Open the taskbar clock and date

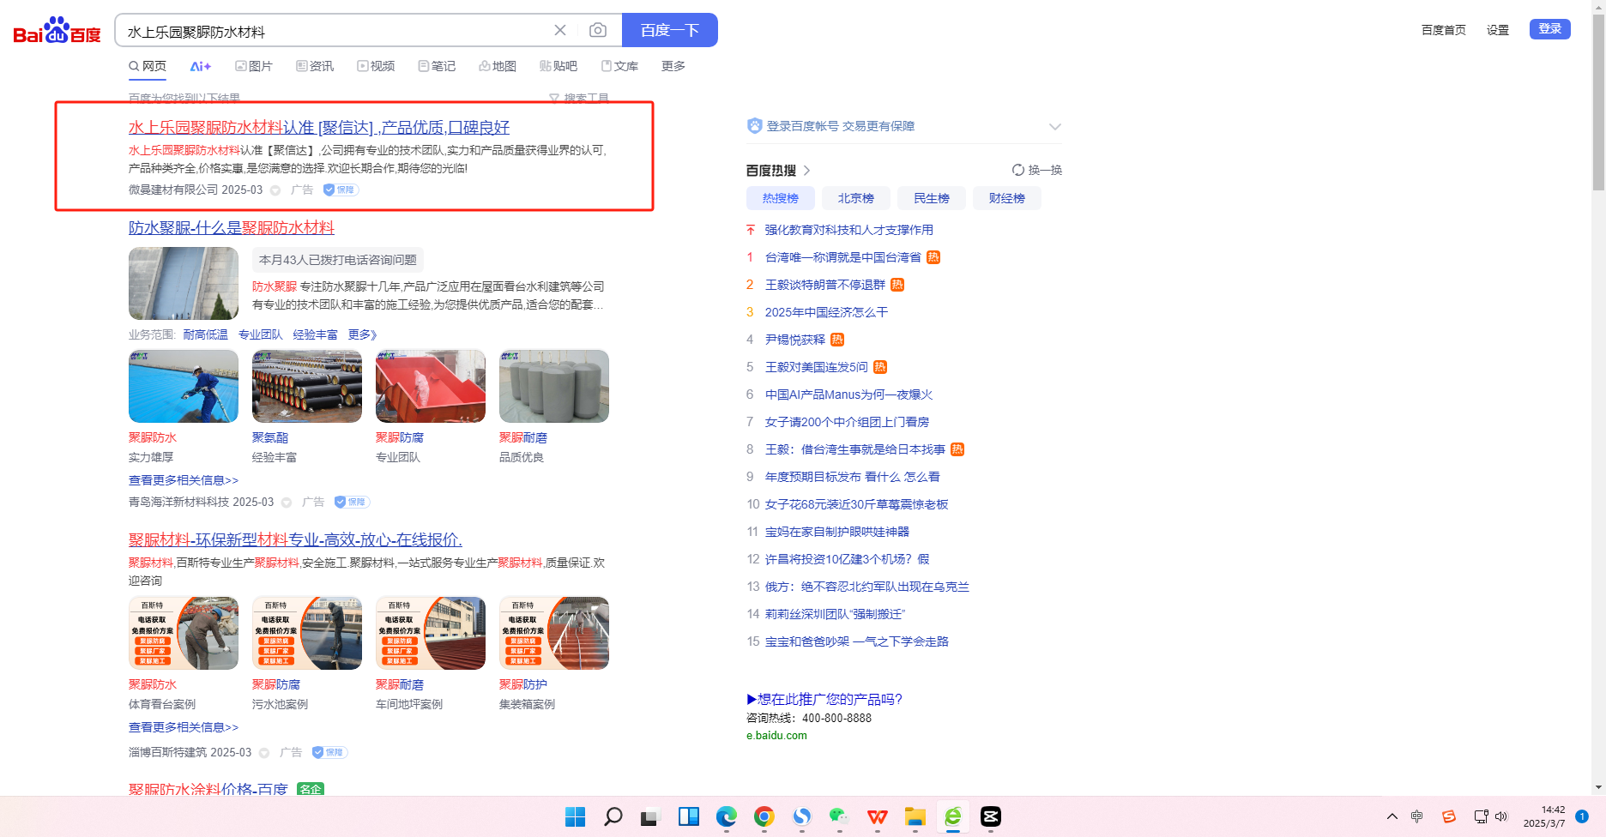(x=1544, y=816)
